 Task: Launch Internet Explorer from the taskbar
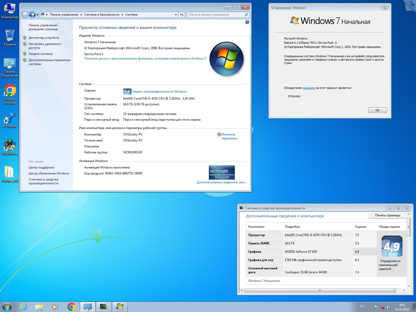coord(23,307)
